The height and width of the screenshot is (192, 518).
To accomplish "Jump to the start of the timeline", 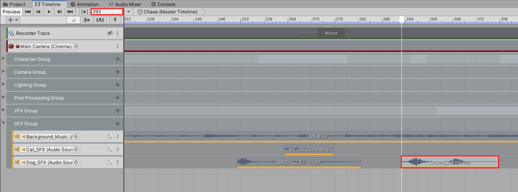I will [x=28, y=12].
